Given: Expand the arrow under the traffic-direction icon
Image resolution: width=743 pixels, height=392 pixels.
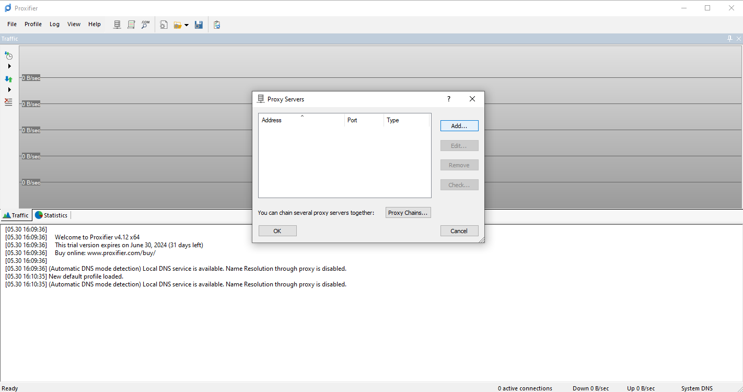Looking at the screenshot, I should click(9, 90).
